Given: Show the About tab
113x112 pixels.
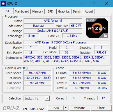Looking at the screenshot, I should (x=89, y=11).
